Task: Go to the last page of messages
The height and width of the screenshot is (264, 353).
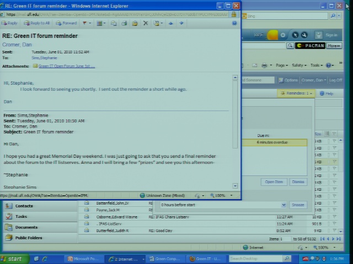Action: 338,239
